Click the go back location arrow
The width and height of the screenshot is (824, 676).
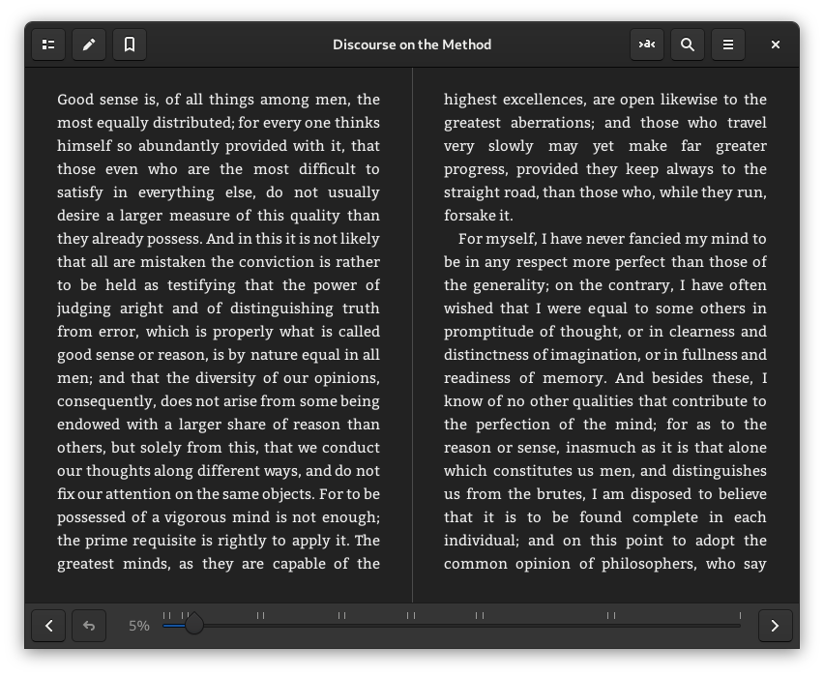tap(89, 626)
